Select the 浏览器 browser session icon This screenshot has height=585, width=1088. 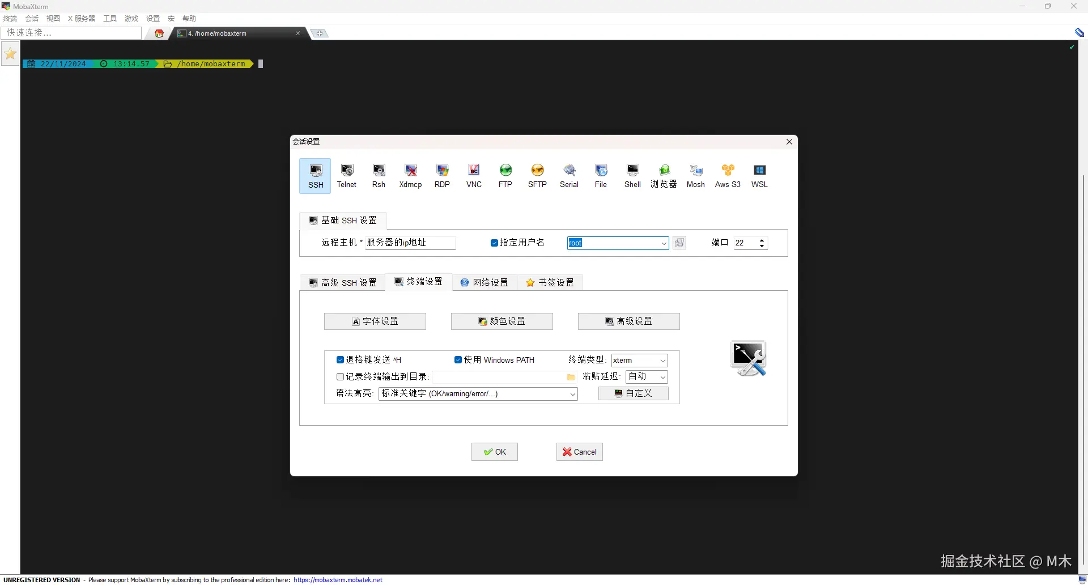pyautogui.click(x=664, y=176)
